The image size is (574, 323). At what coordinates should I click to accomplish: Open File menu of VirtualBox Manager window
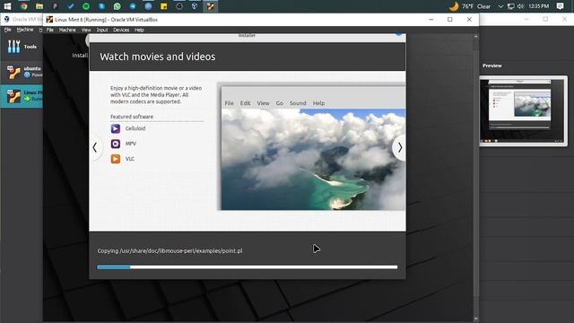point(8,30)
